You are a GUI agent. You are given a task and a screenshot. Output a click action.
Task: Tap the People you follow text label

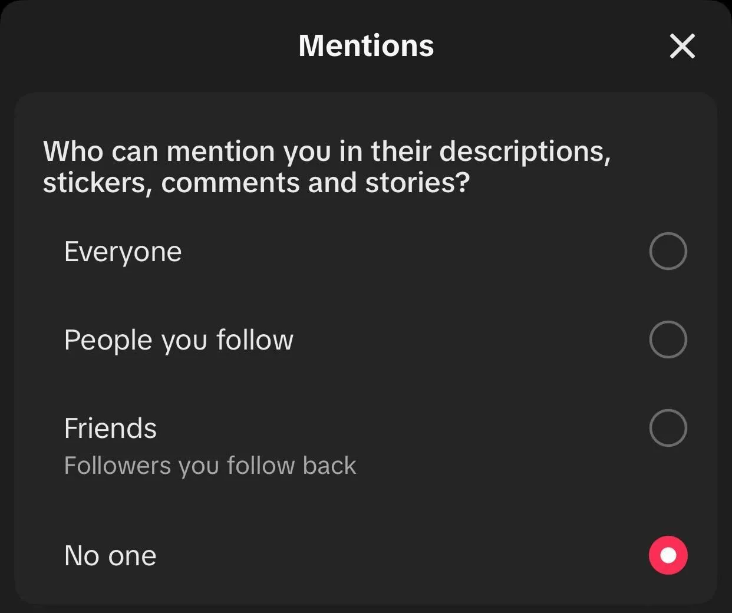pos(179,340)
